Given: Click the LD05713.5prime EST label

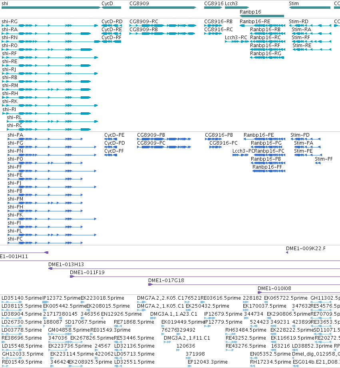Looking at the screenshot, I should (134, 354).
